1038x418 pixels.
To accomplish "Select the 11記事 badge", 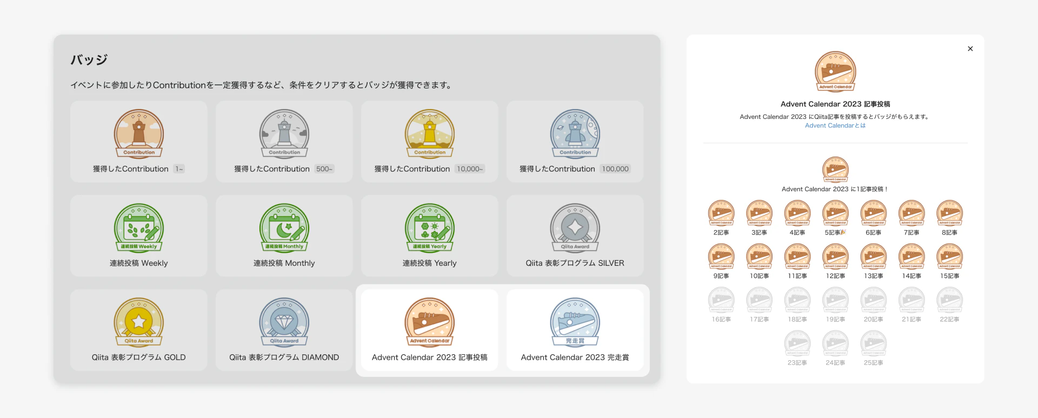I will click(x=797, y=257).
